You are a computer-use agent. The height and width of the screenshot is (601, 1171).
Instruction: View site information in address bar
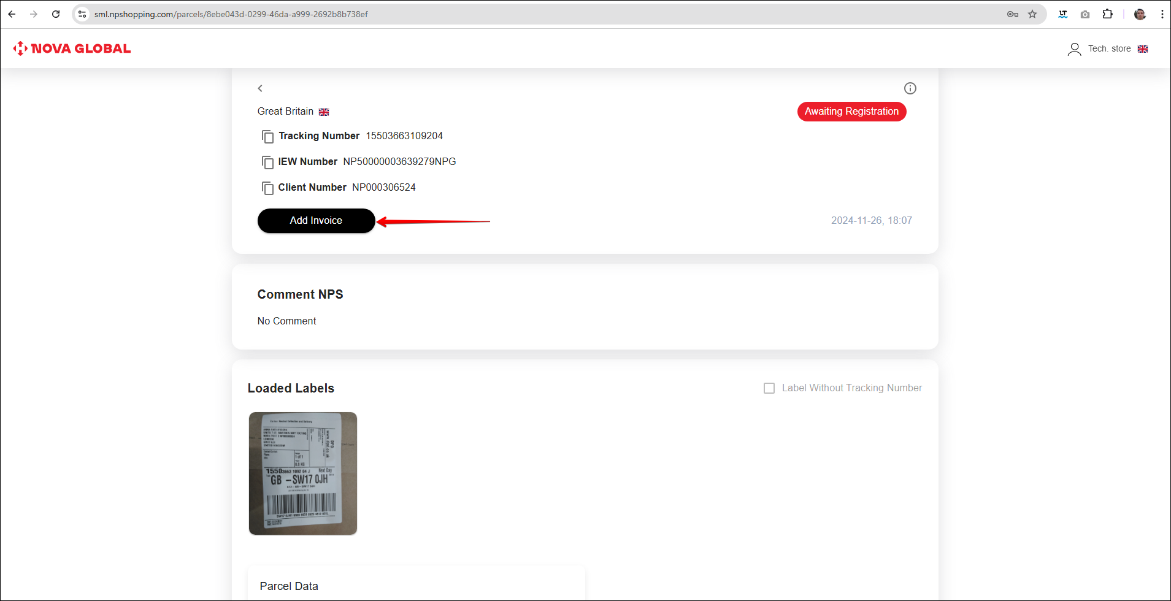tap(82, 14)
